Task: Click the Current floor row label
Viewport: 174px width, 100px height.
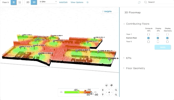Action: pos(132,38)
